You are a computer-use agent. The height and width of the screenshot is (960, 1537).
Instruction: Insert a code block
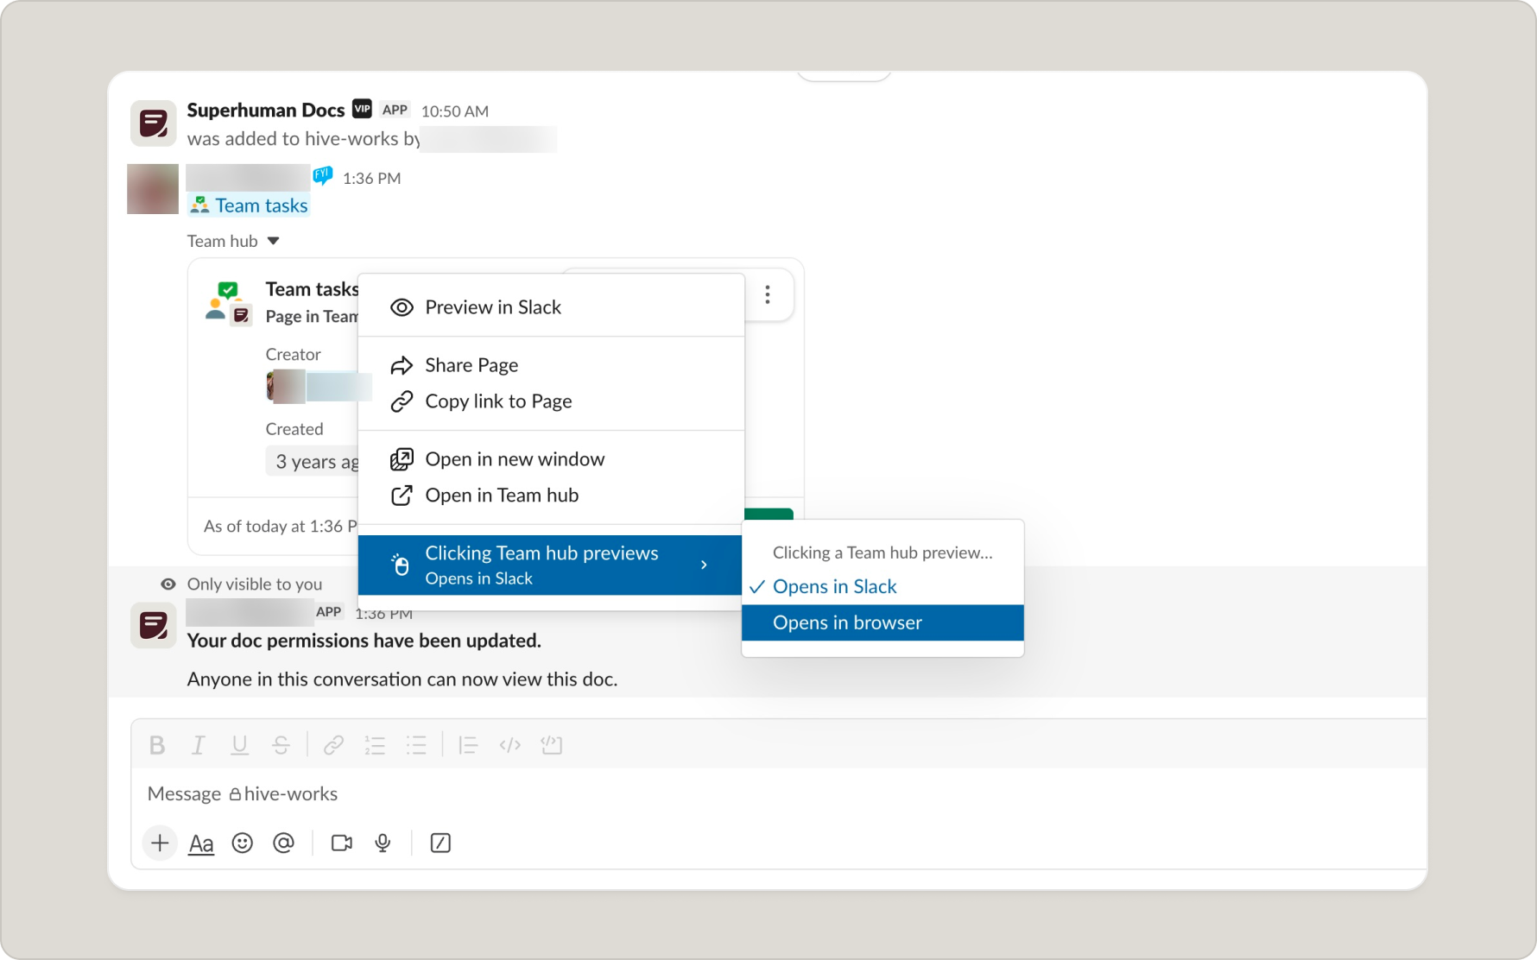pos(551,745)
